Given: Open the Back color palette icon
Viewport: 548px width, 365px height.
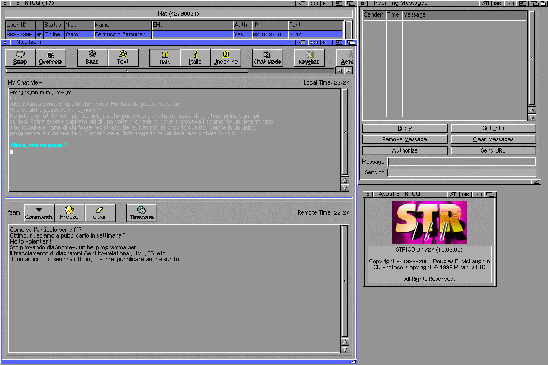Looking at the screenshot, I should click(93, 57).
